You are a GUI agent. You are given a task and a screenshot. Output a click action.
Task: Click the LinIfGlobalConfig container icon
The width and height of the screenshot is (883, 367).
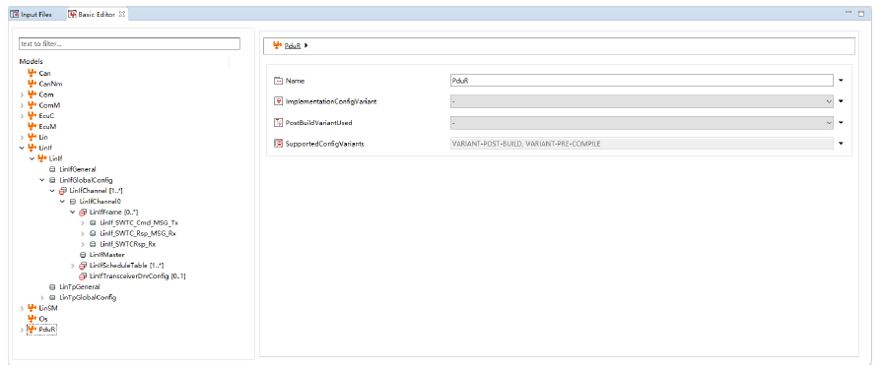pyautogui.click(x=52, y=180)
